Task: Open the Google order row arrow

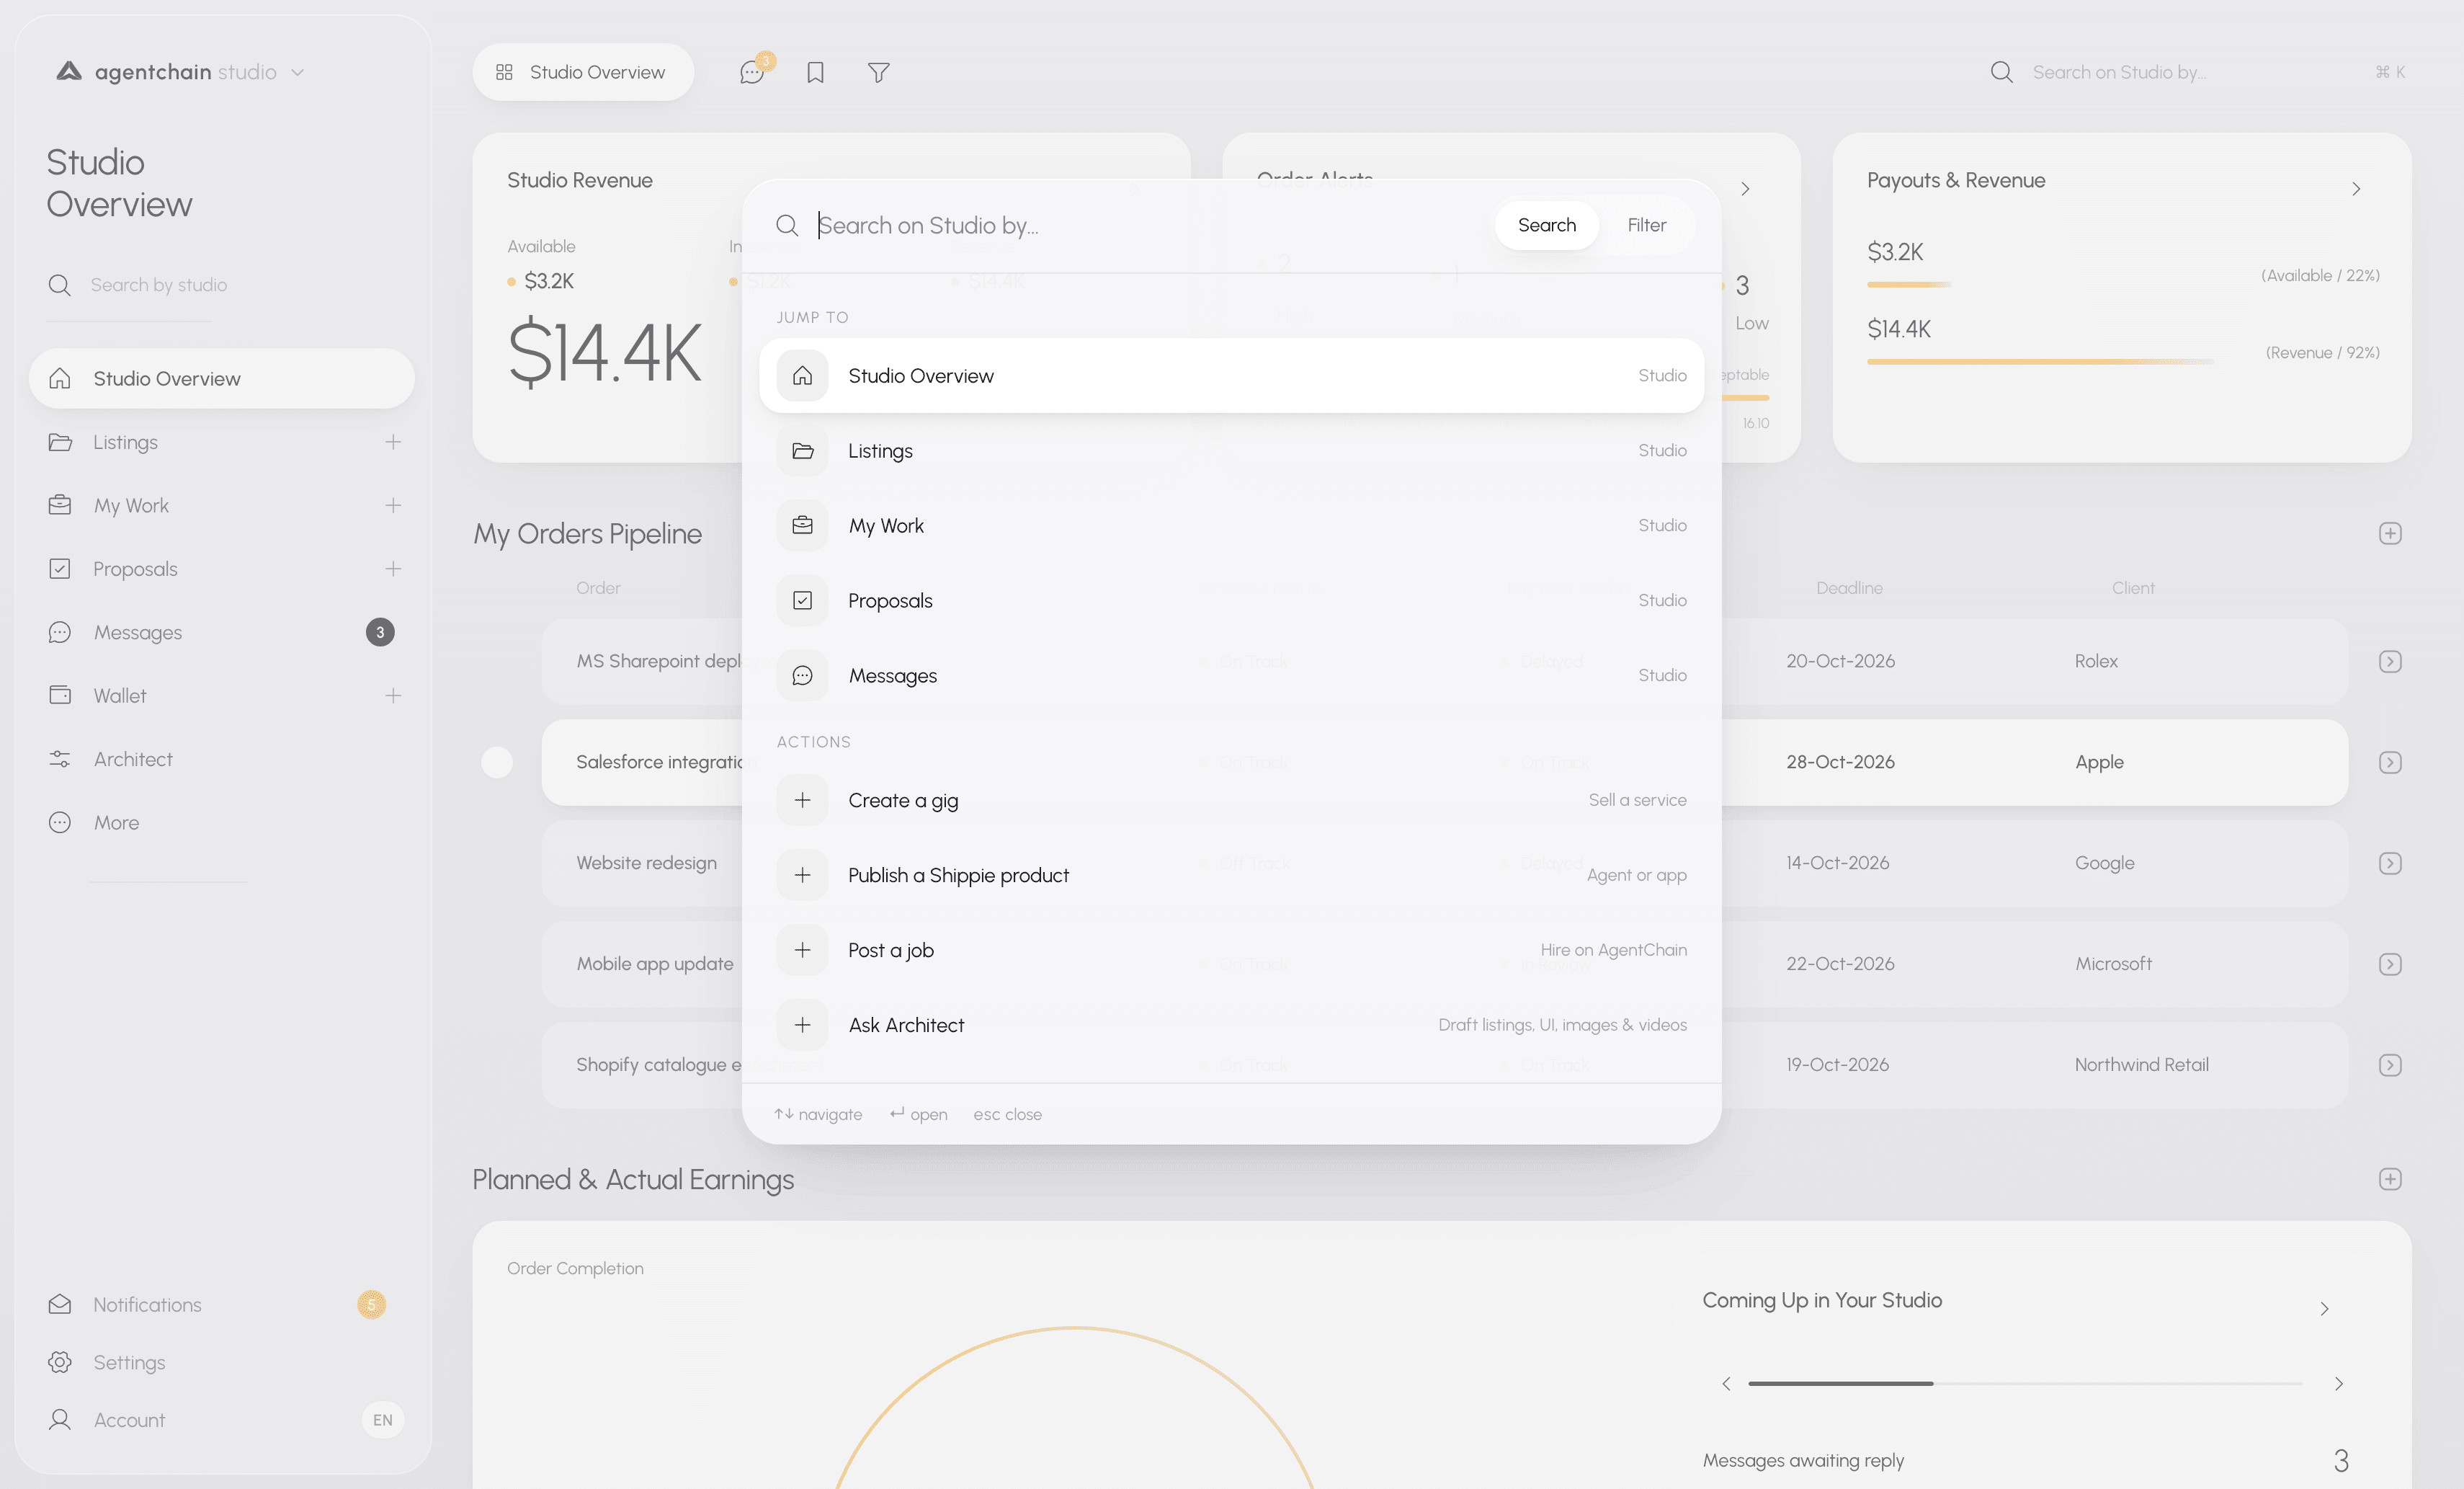Action: (x=2390, y=863)
